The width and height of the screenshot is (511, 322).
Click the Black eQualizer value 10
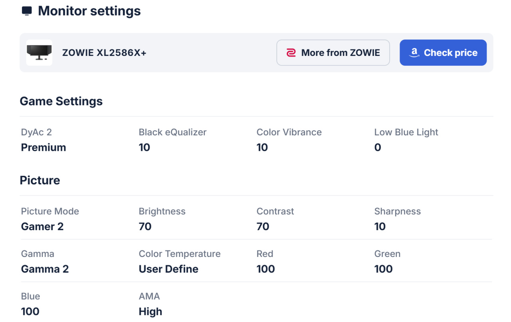coord(145,148)
